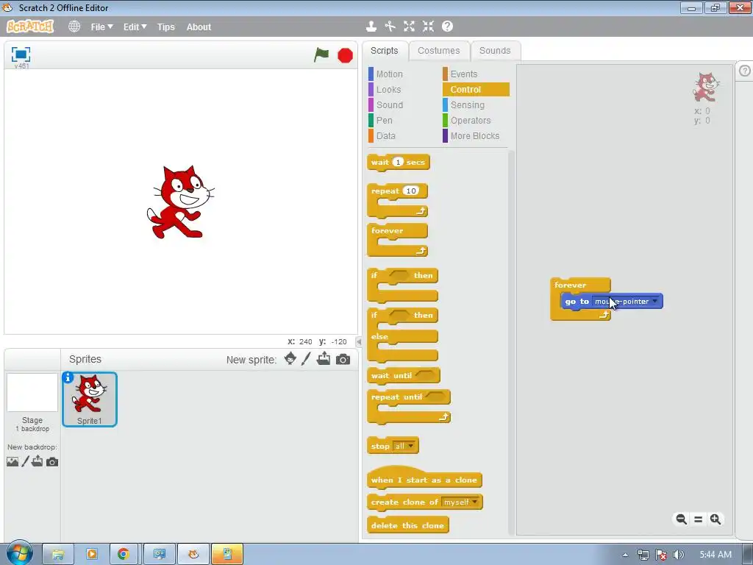Screen dimensions: 753x565
Task: Open Sprite1 info button
Action: 68,377
